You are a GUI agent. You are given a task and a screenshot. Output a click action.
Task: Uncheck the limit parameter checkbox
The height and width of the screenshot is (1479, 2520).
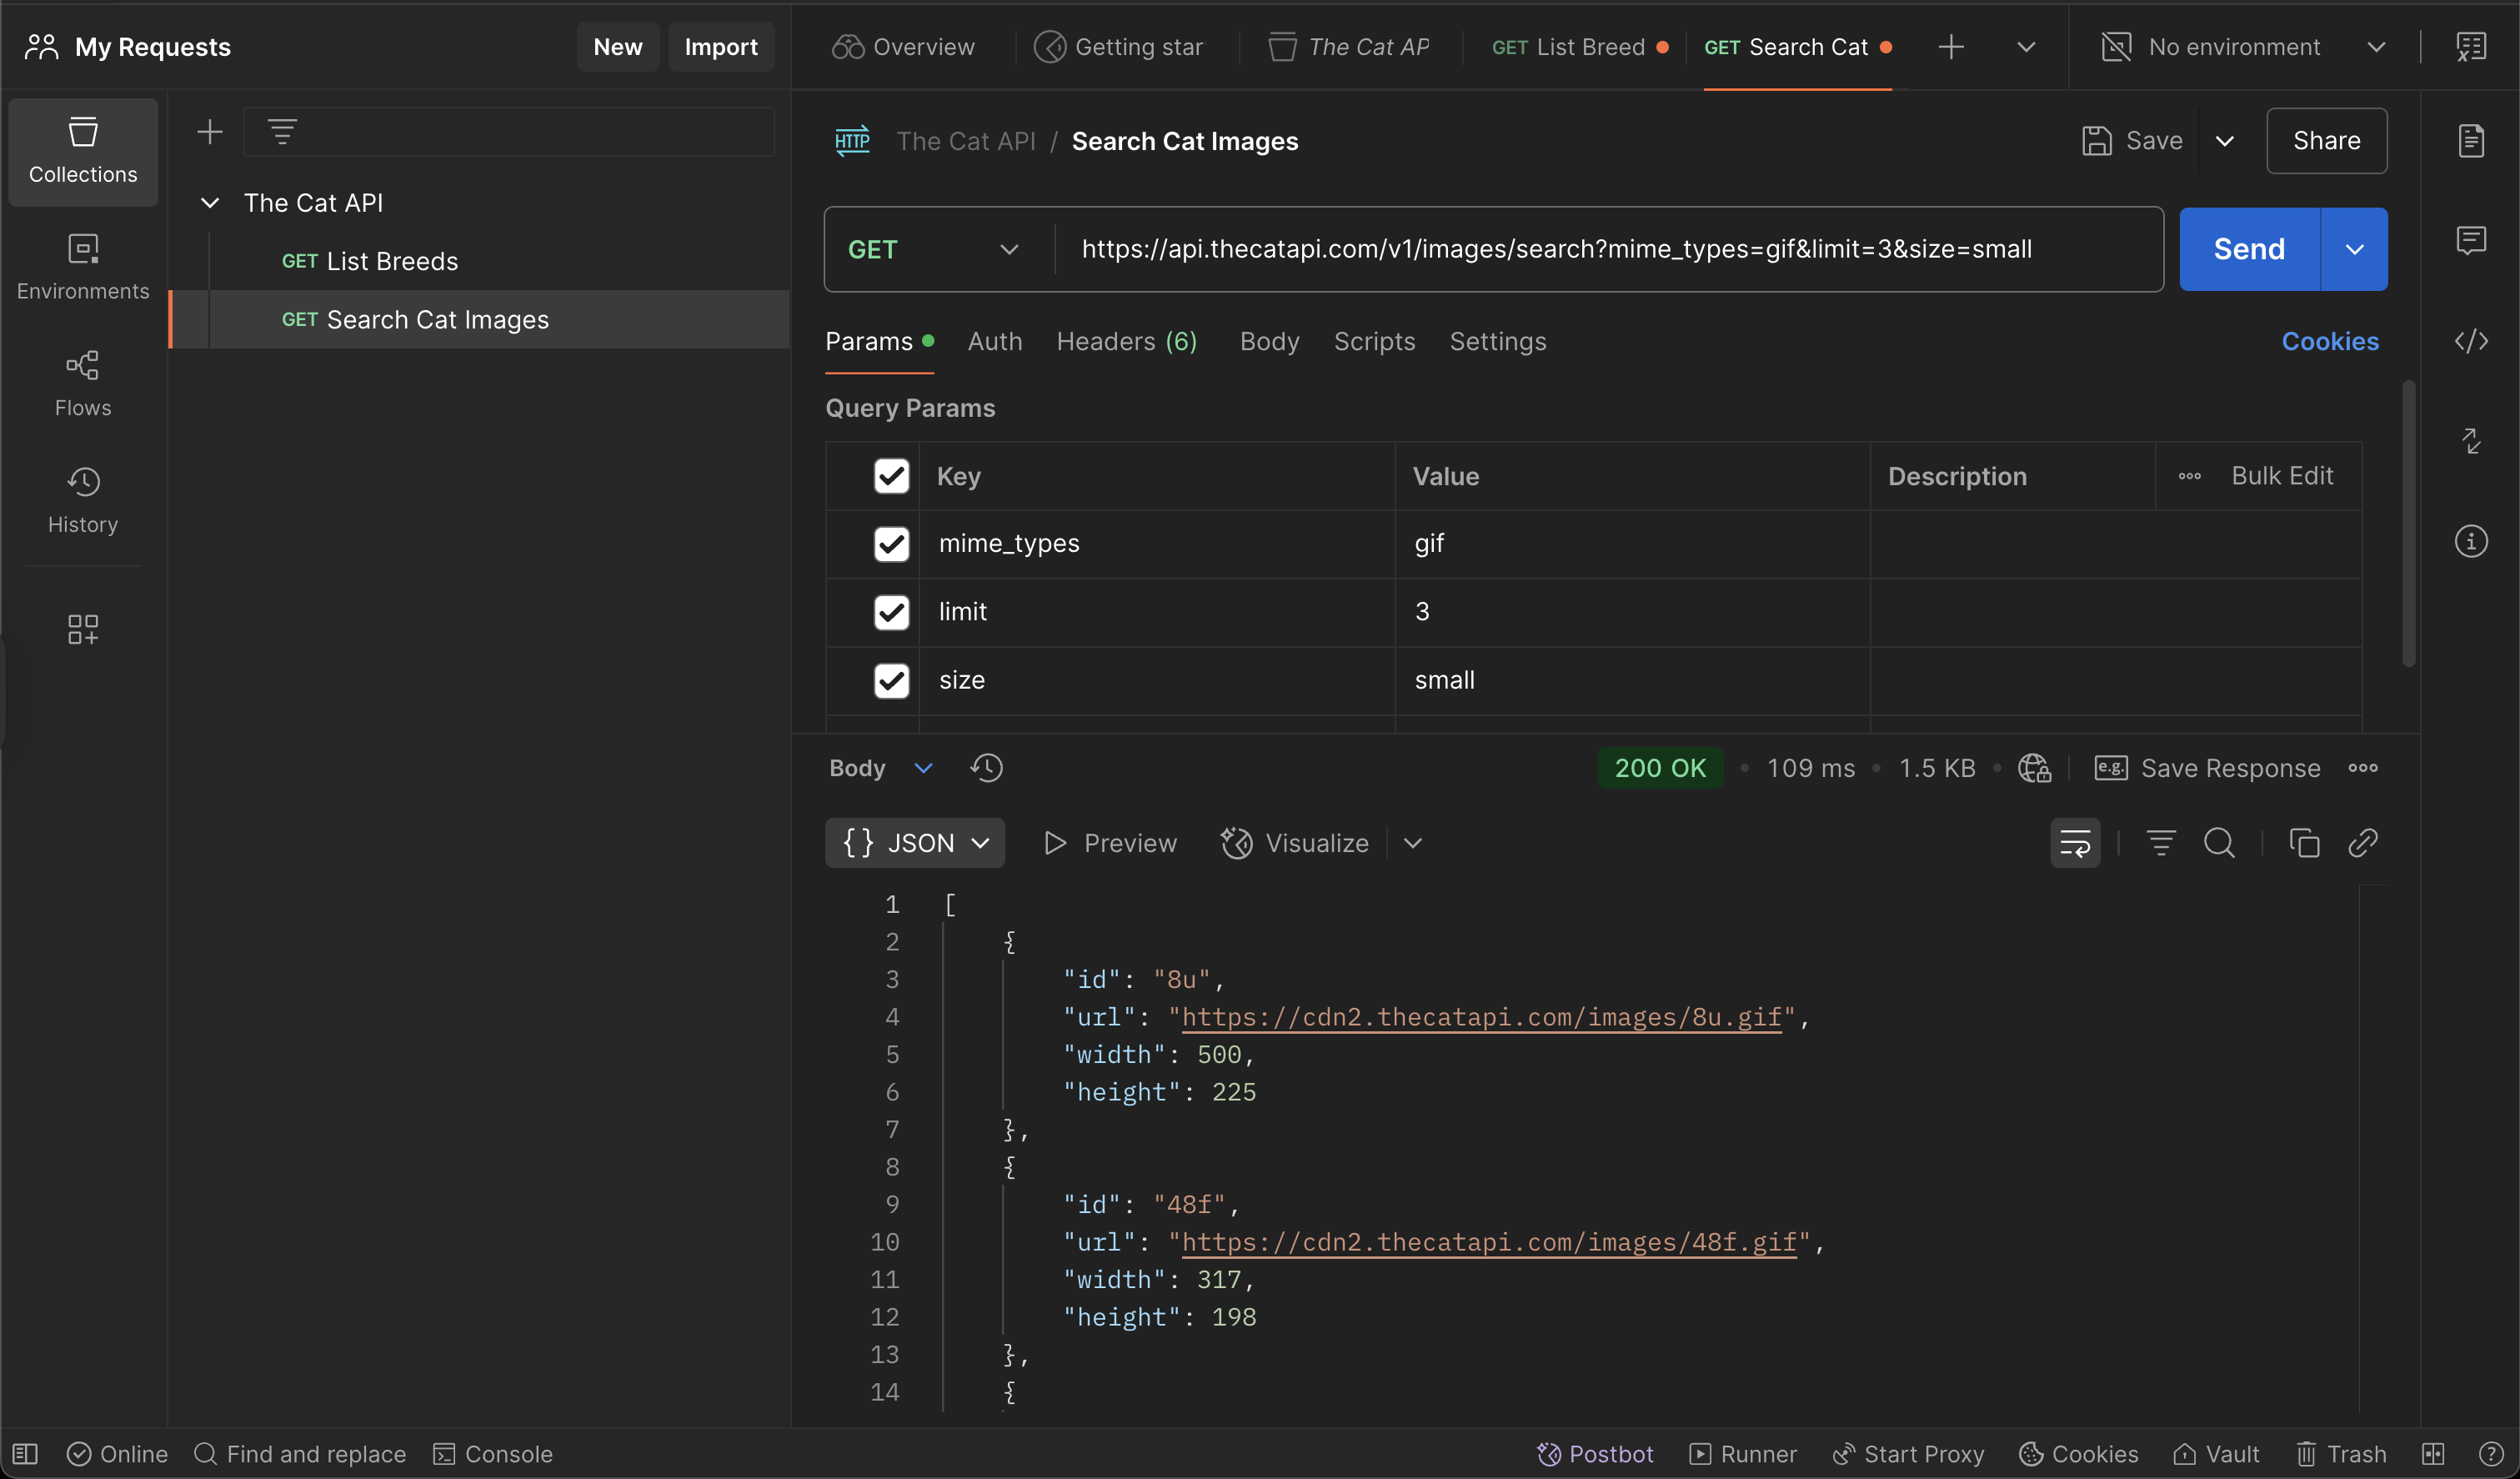tap(891, 612)
